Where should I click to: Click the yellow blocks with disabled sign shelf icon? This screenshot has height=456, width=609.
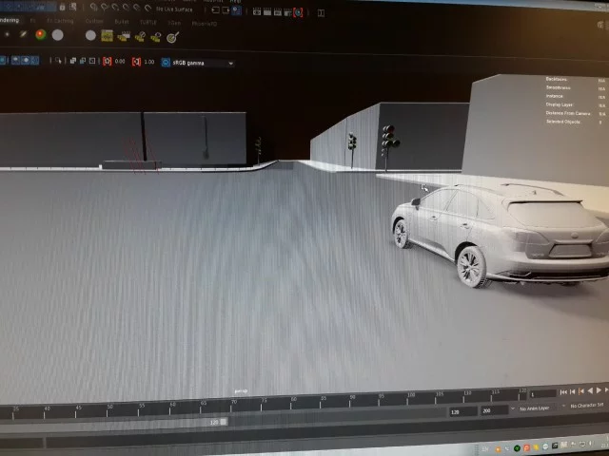[140, 37]
